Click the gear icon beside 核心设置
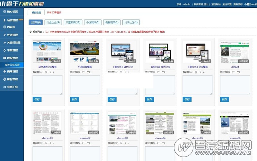 click(4, 12)
